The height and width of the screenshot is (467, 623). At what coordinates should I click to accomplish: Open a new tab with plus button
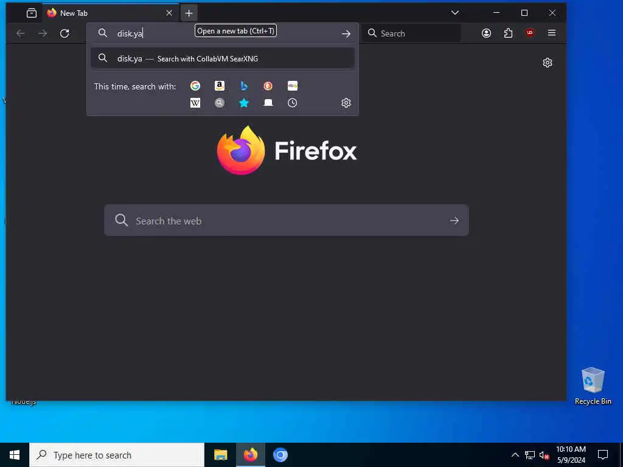tap(189, 13)
